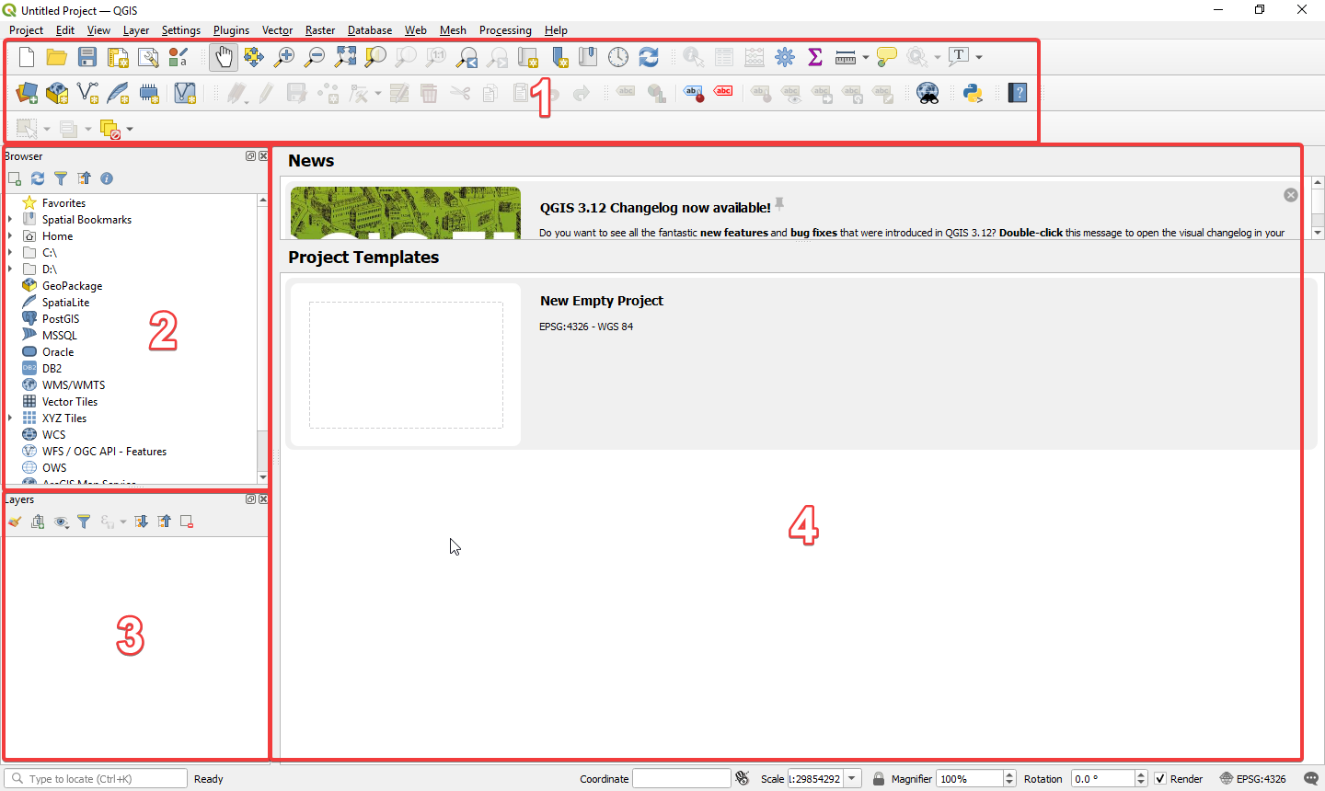Viewport: 1325px width, 791px height.
Task: Select the Text Annotation tool
Action: [959, 57]
